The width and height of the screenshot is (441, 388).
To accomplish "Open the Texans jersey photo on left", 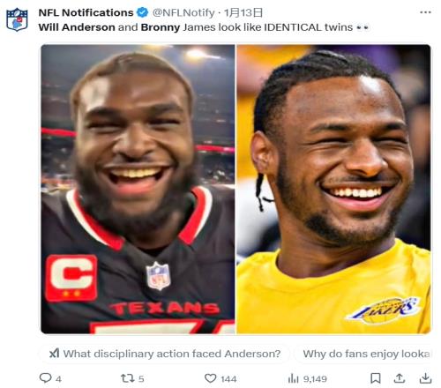I will click(138, 189).
